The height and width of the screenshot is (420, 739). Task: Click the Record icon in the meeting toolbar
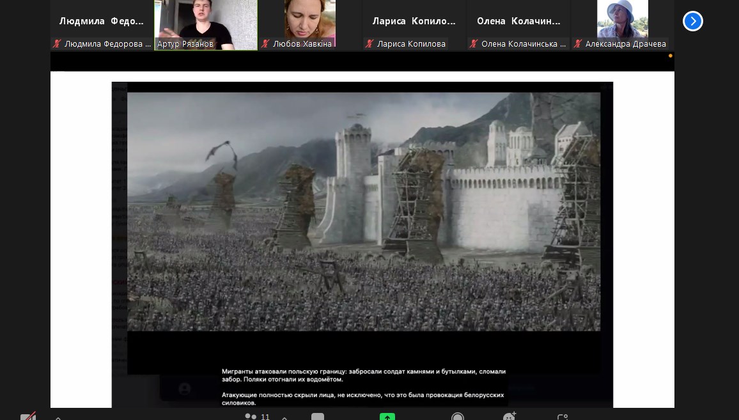(x=457, y=417)
